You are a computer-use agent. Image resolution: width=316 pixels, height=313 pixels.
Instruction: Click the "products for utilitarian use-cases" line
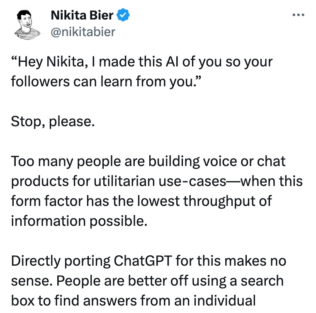click(x=157, y=181)
